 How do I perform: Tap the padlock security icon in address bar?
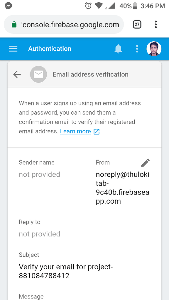(14, 24)
